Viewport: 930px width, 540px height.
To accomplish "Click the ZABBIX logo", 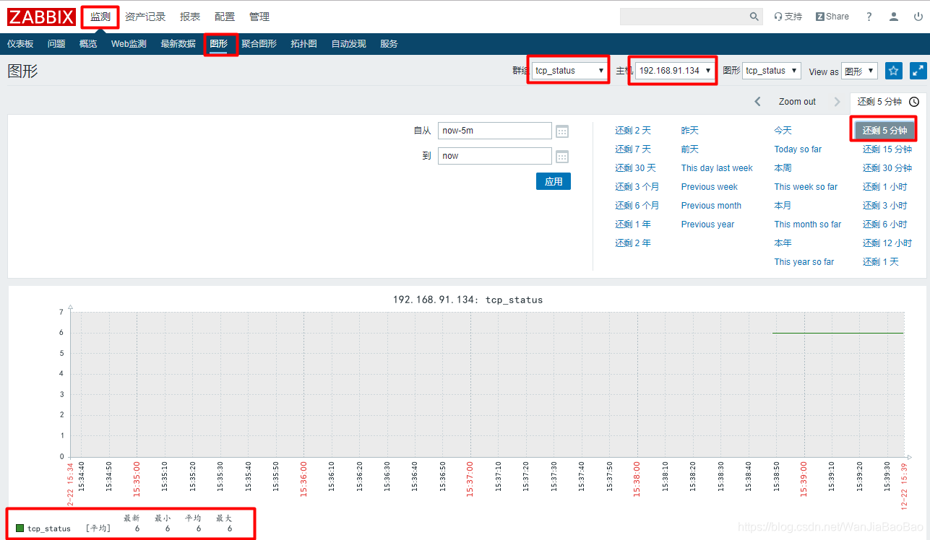I will click(40, 16).
